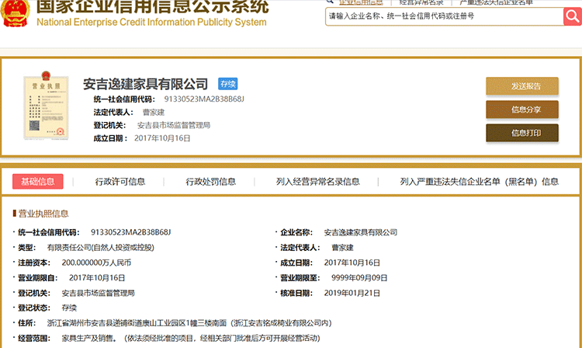Click type value 有限责任公司(自然人投资或控股)
Screen dimensions: 582x348
(101, 247)
